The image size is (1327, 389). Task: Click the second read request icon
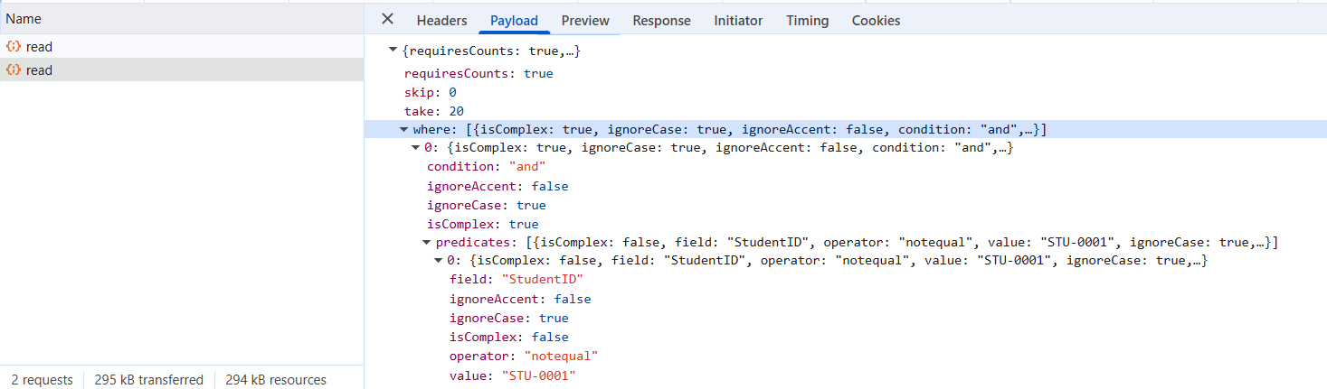[x=14, y=70]
